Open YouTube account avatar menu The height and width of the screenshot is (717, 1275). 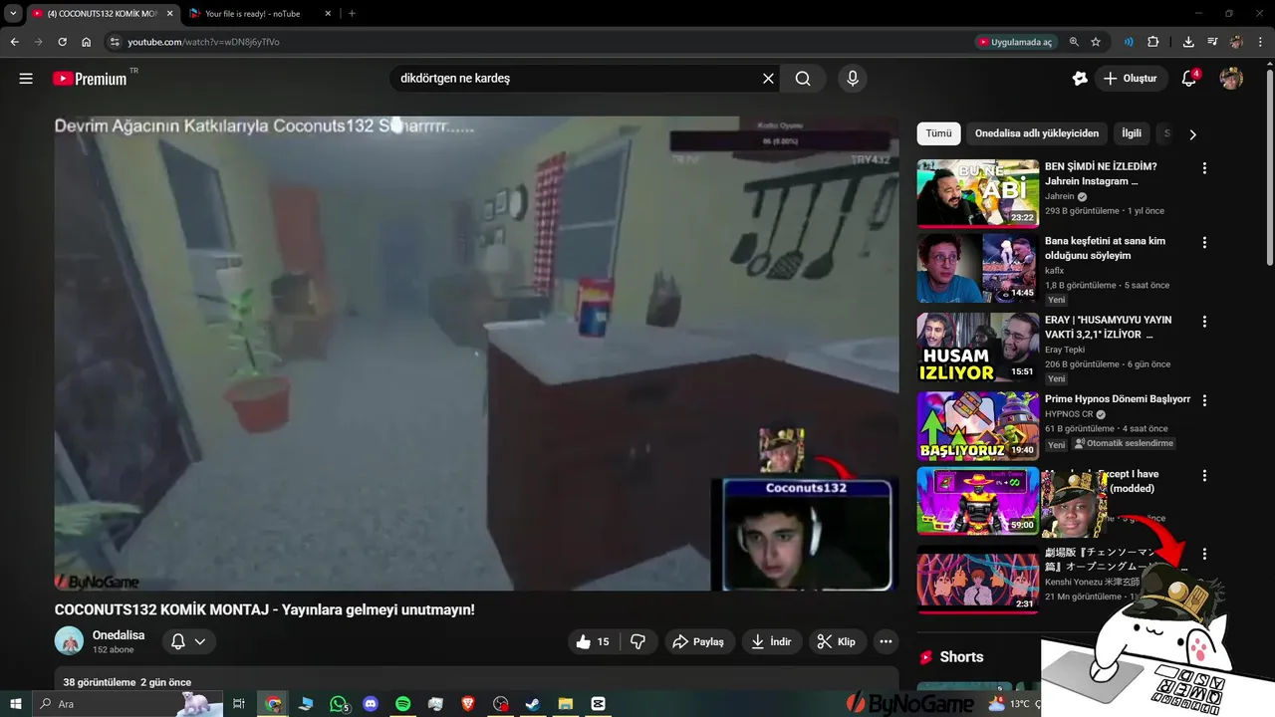[1231, 79]
